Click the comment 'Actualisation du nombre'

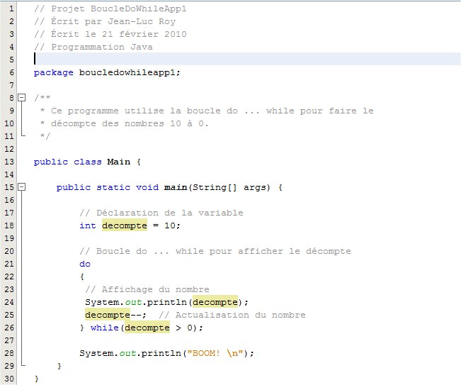(241, 315)
